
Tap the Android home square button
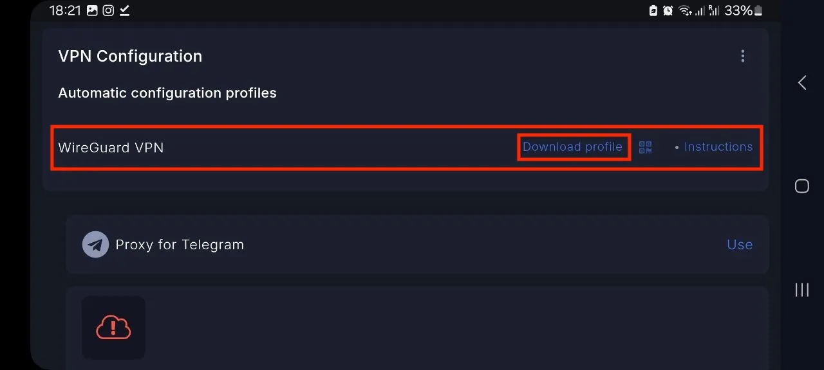click(802, 186)
